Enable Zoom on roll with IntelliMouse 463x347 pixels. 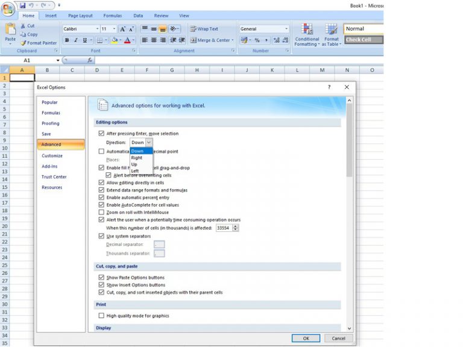point(101,212)
